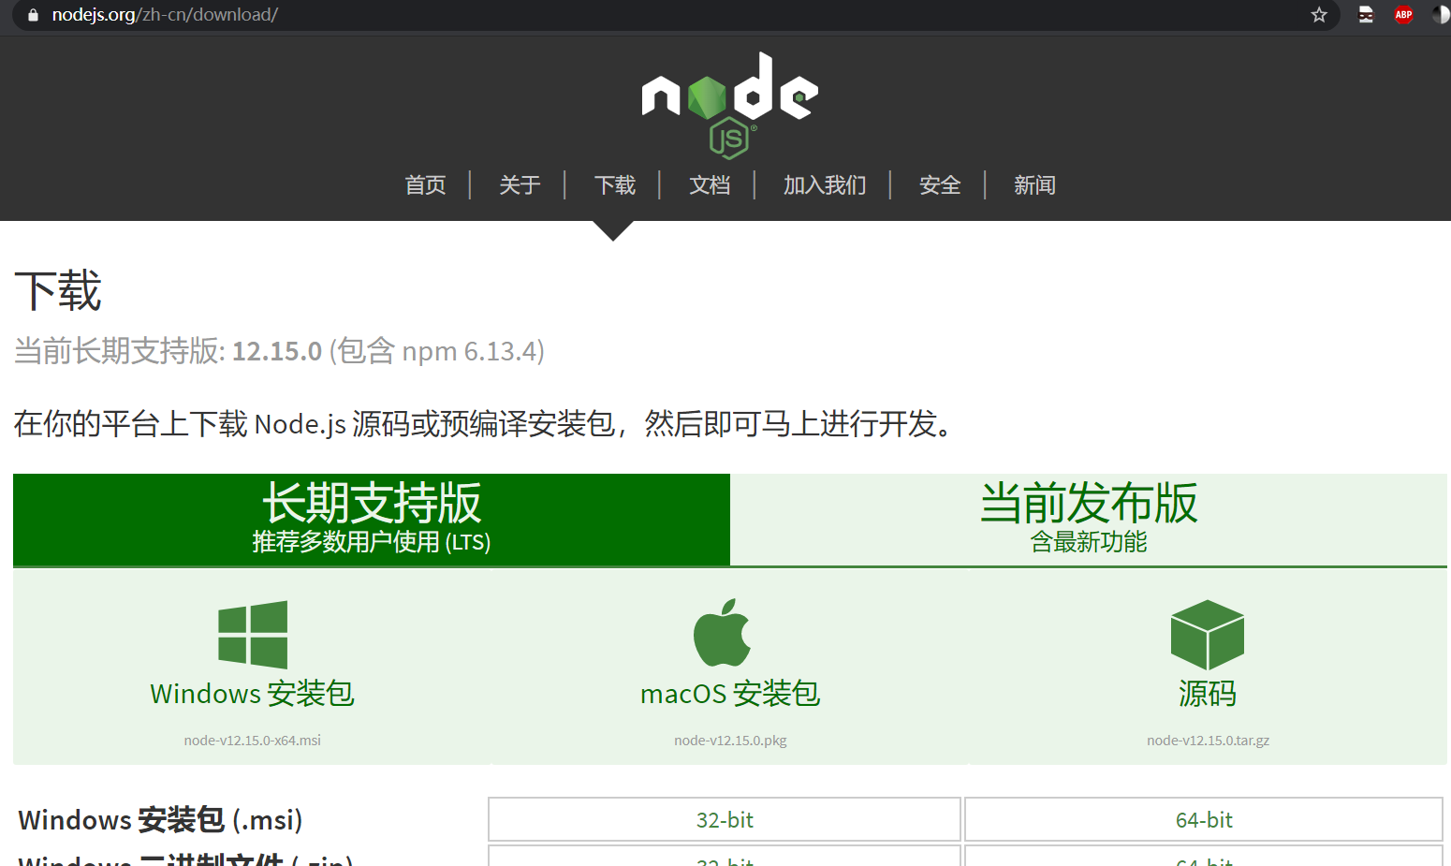1451x866 pixels.
Task: Download the 32-bit Windows .msi installer
Action: coord(725,820)
